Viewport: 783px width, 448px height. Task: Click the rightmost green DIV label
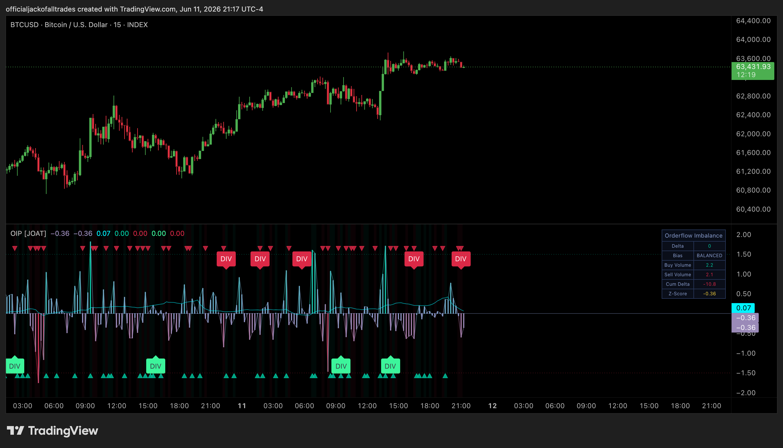[x=390, y=366]
